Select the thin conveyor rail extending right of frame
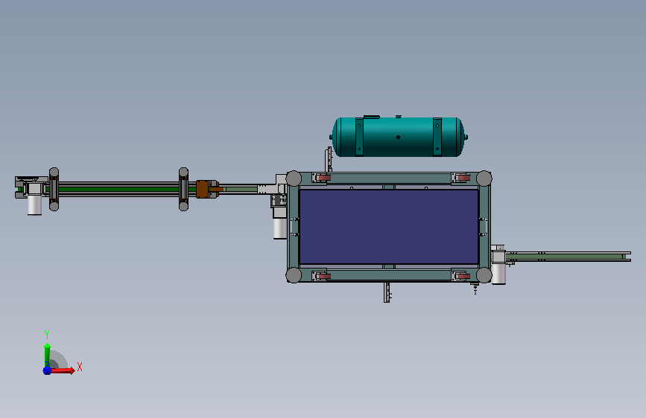The height and width of the screenshot is (418, 646). [x=568, y=257]
